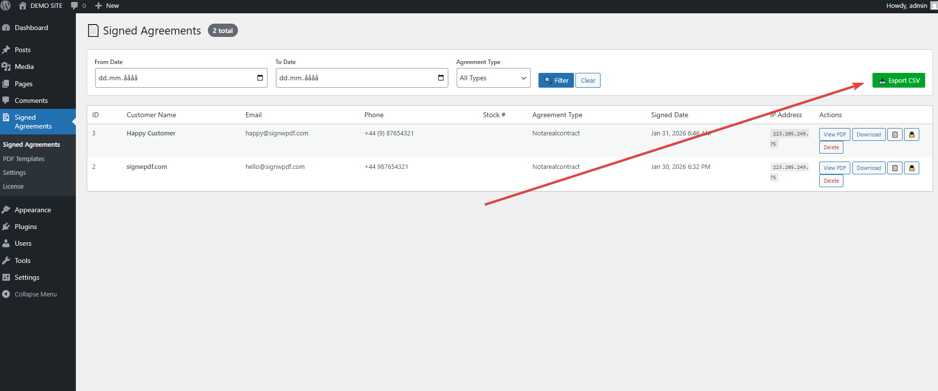Collapse the sidebar menu

point(35,294)
